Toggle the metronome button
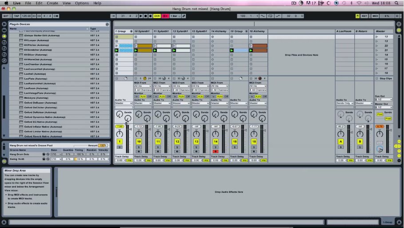This screenshot has height=228, width=404. click(56, 16)
